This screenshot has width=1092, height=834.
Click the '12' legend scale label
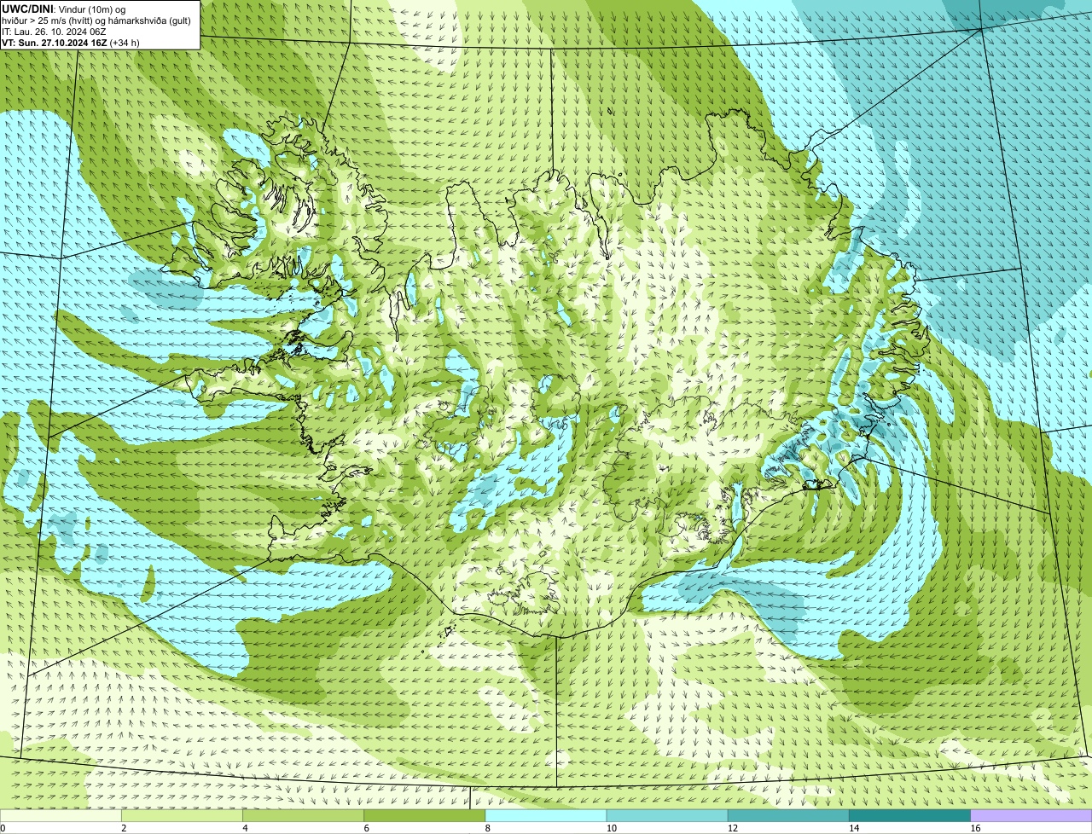tap(733, 828)
